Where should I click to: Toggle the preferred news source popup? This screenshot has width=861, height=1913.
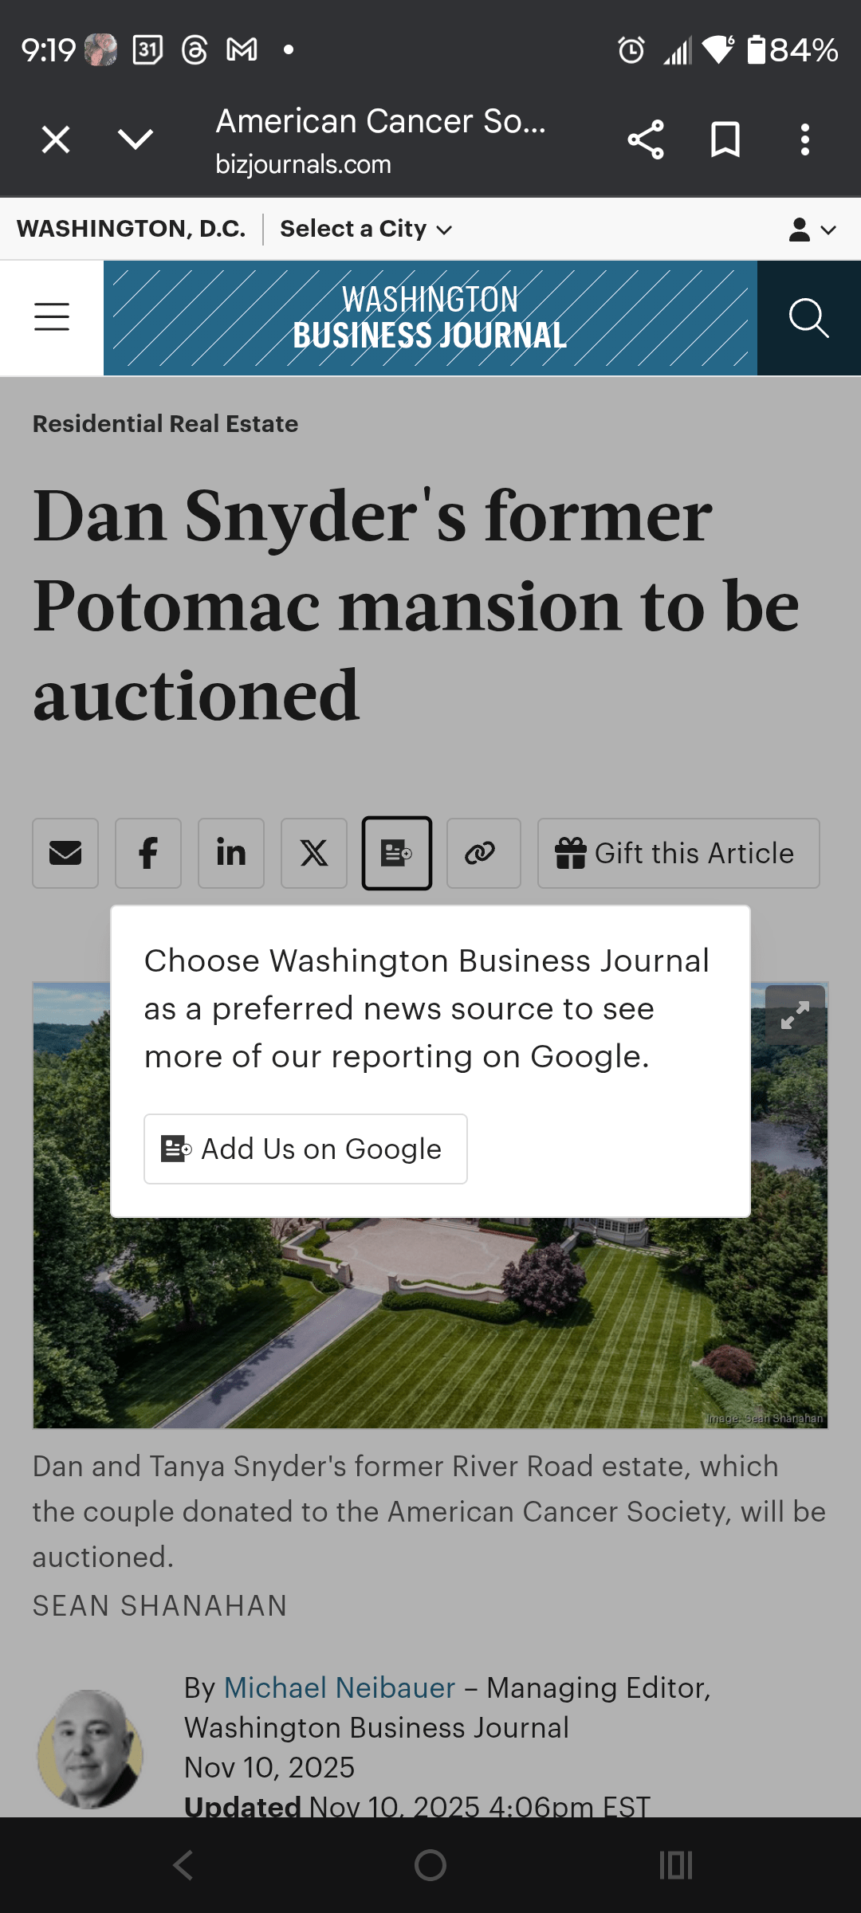click(397, 853)
